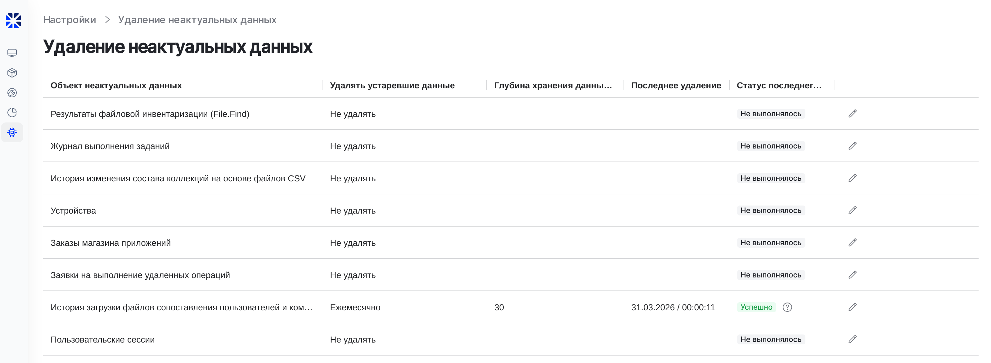991x363 pixels.
Task: Click the Удалять устаревшие данные column header
Action: (x=392, y=86)
